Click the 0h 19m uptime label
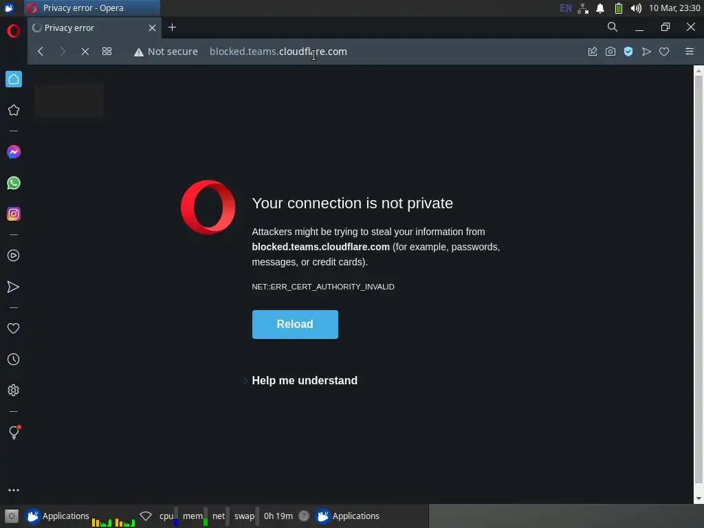 coord(278,516)
